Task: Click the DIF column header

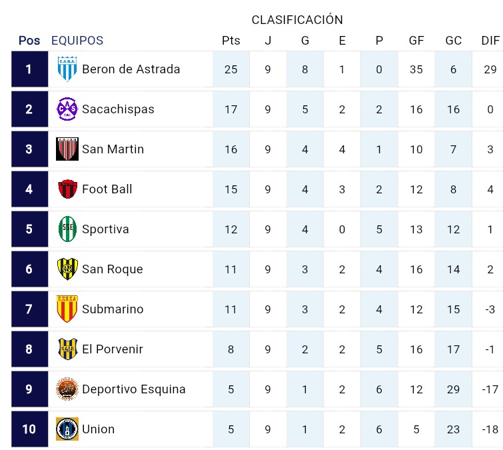Action: tap(490, 41)
